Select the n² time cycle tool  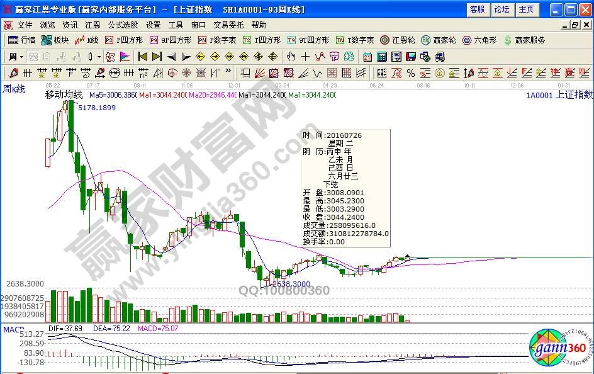pos(143,73)
